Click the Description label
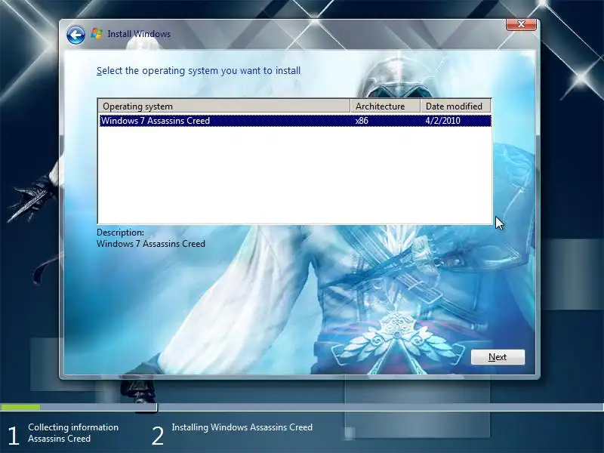 pos(120,233)
